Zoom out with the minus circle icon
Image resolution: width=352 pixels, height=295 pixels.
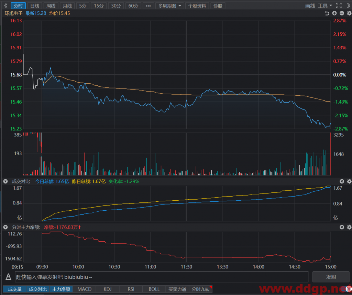[x=342, y=13]
